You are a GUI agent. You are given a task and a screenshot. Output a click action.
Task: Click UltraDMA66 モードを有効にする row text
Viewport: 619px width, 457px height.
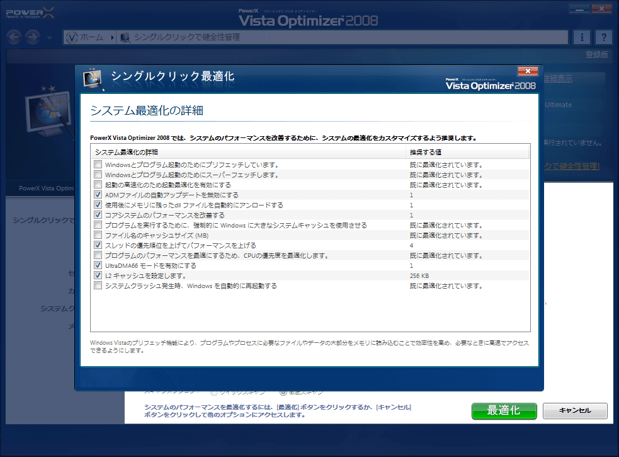pyautogui.click(x=150, y=265)
